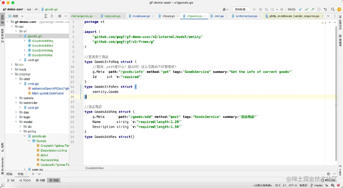
Task: Expand the hack folder
Action: click(12, 69)
